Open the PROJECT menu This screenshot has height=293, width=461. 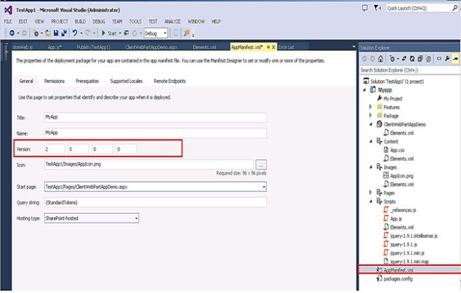tap(60, 21)
